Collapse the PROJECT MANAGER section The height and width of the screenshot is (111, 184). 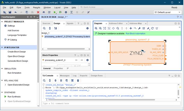tap(2, 22)
